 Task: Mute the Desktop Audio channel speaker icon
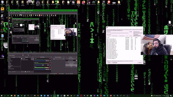48,65
